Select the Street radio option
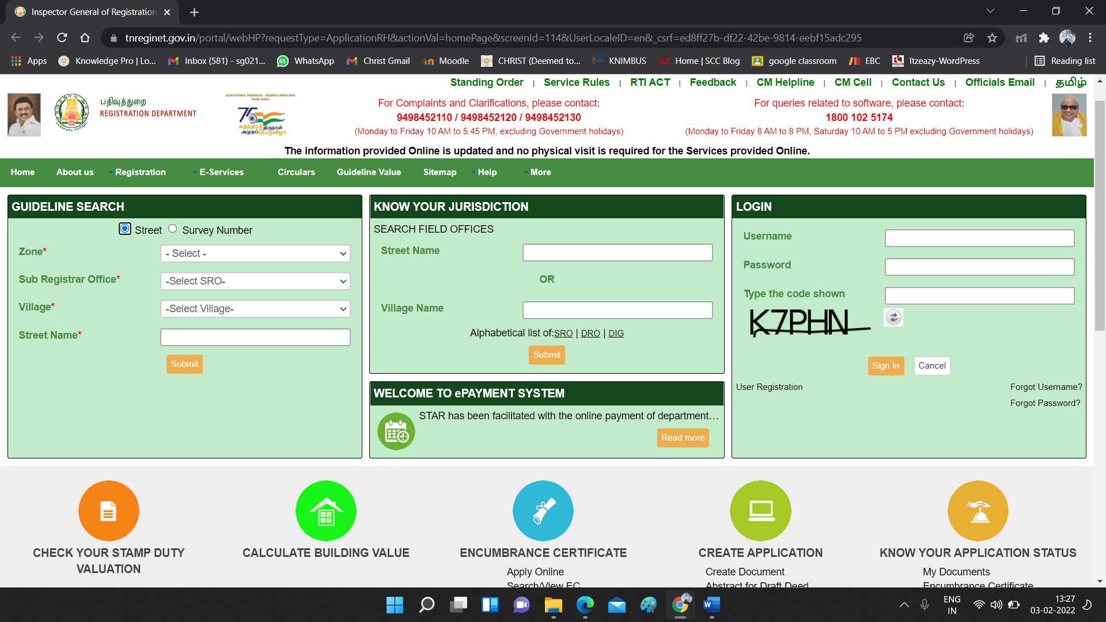This screenshot has width=1106, height=622. [x=125, y=229]
